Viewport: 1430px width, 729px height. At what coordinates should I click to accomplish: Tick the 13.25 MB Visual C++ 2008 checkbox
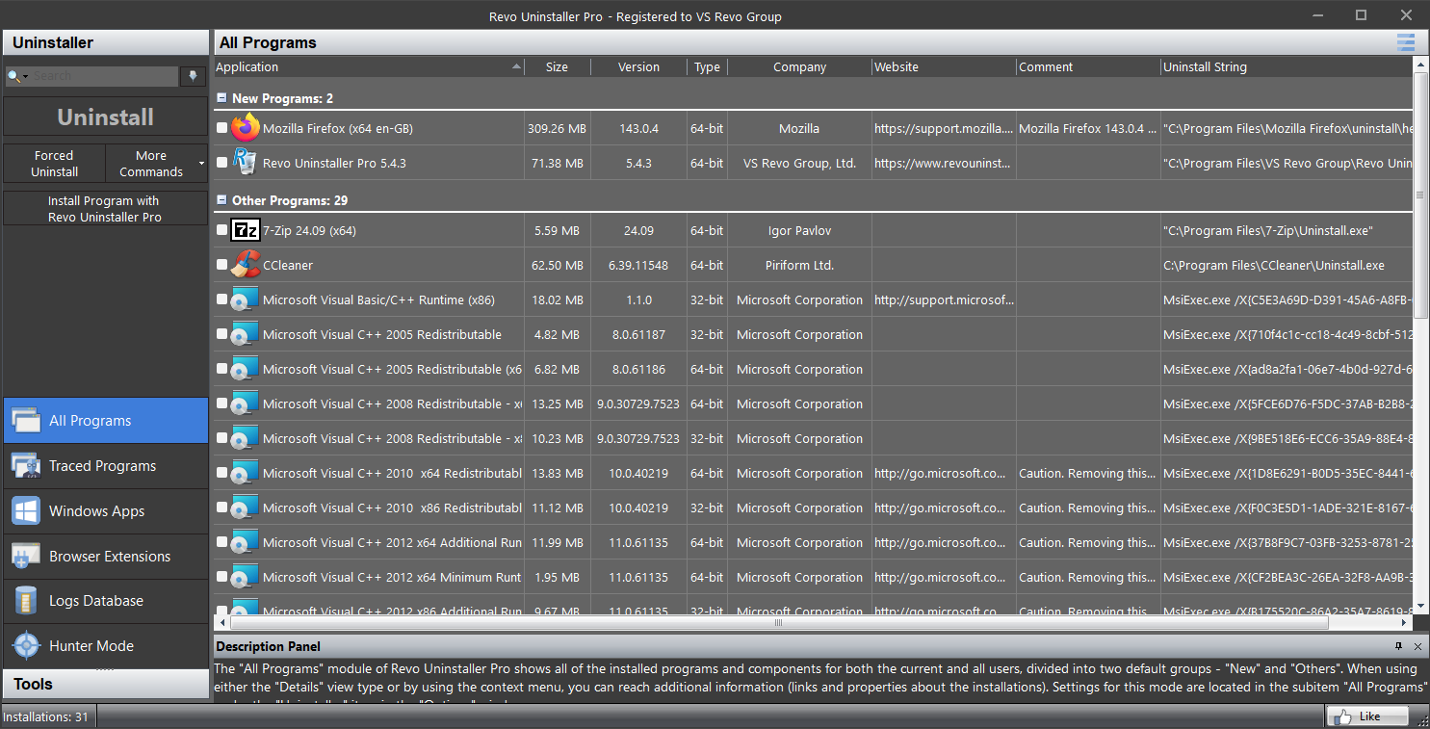[222, 404]
